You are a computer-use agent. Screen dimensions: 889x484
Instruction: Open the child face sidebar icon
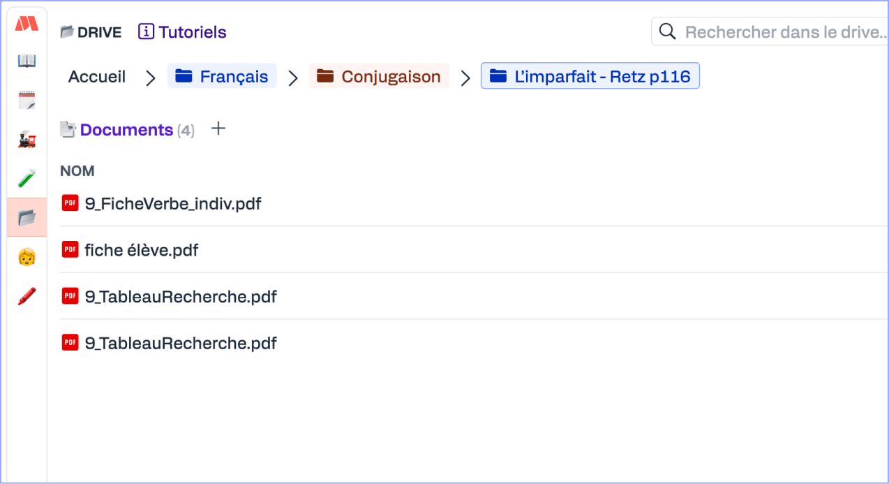click(27, 257)
